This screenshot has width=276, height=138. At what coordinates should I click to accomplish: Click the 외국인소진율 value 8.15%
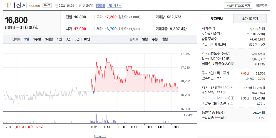tap(260, 64)
